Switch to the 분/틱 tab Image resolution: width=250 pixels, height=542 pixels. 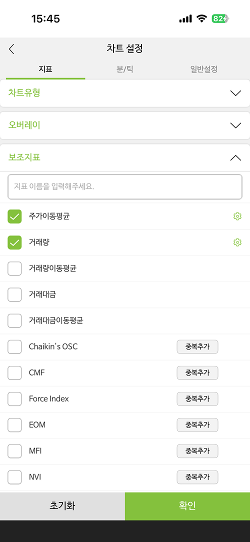[125, 69]
